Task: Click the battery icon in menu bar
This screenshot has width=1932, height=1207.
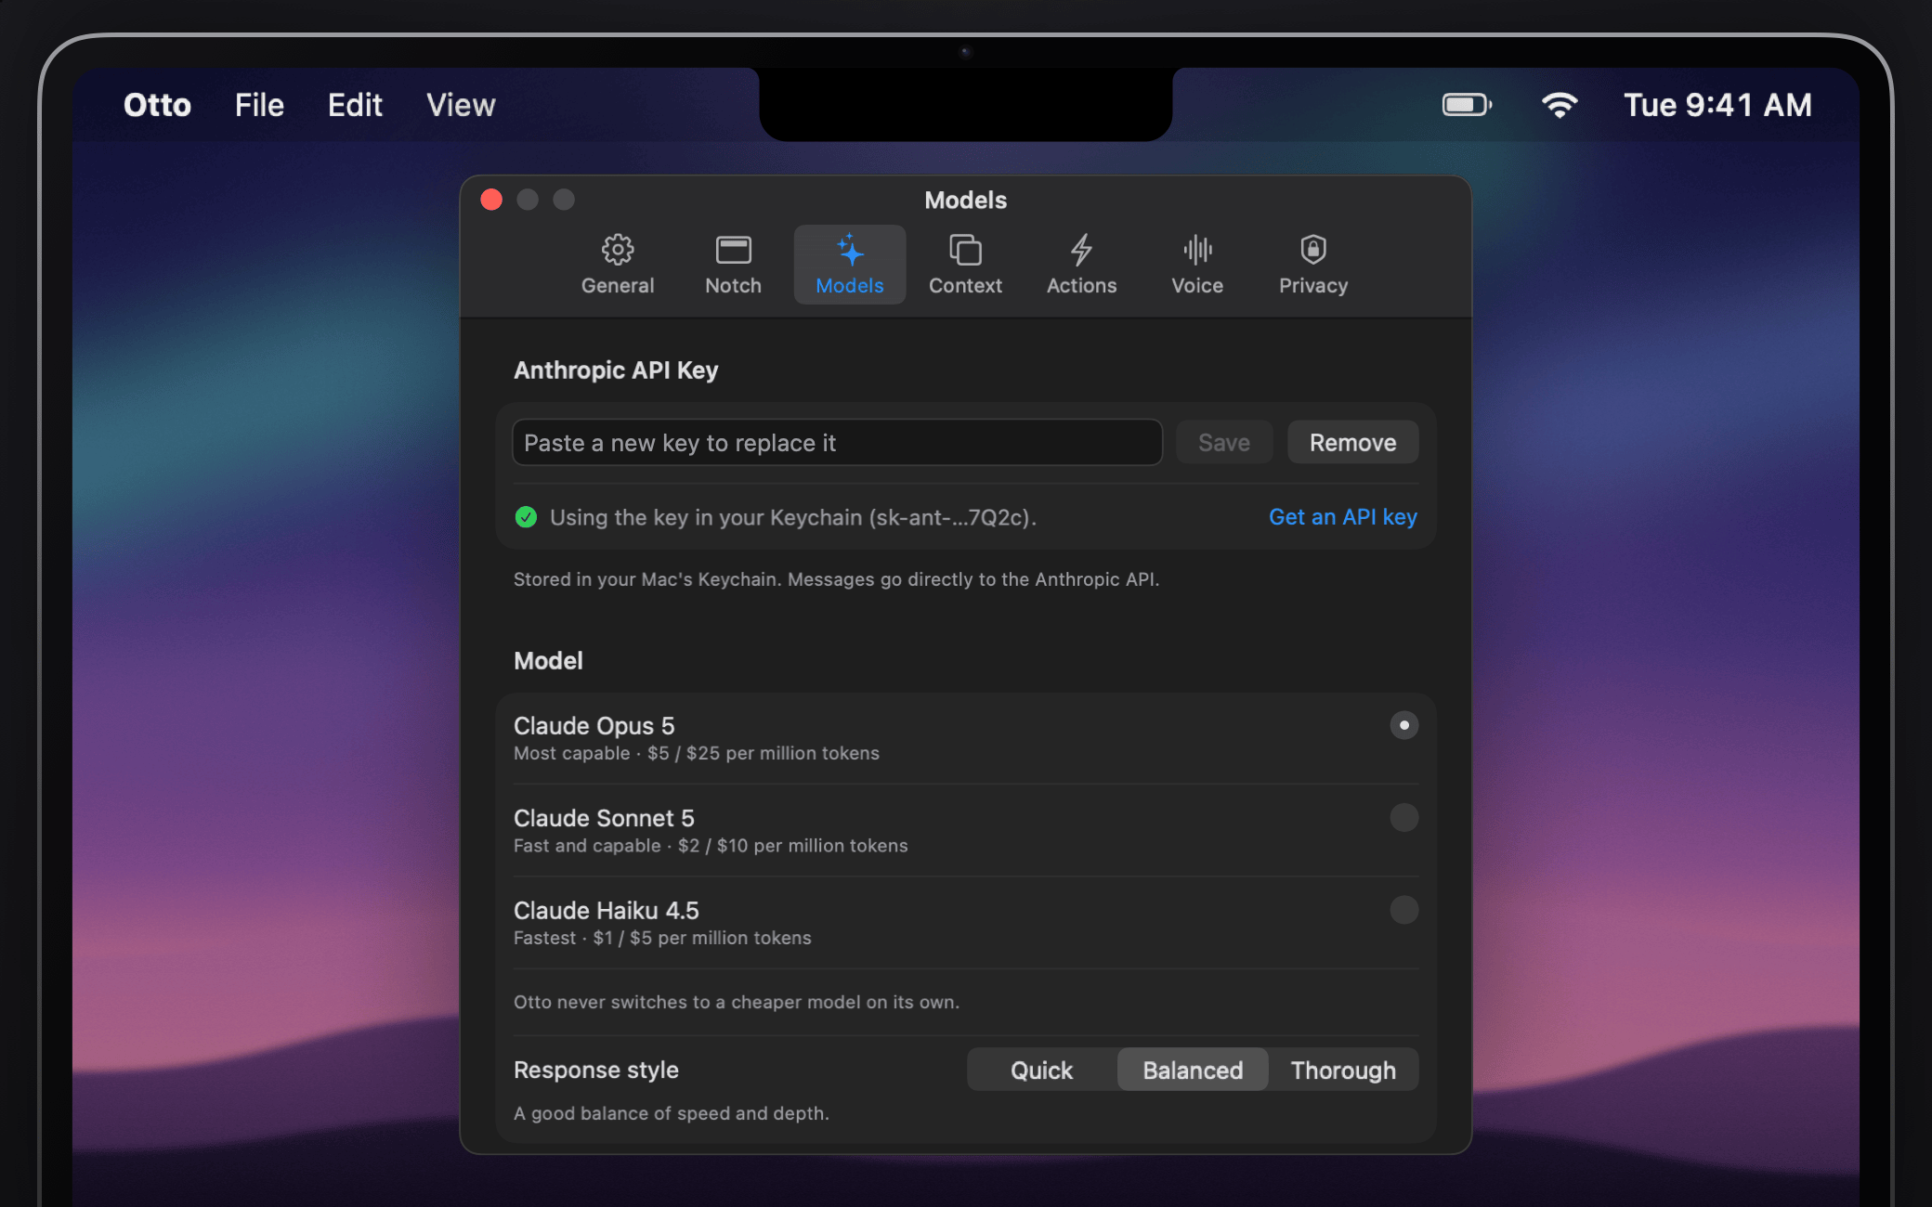Action: pos(1467,105)
